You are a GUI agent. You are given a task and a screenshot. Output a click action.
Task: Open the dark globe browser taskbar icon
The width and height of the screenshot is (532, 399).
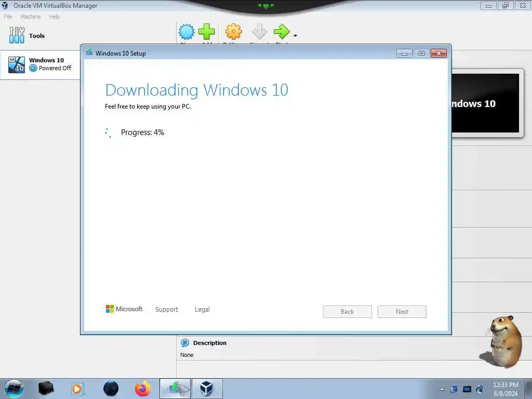111,389
